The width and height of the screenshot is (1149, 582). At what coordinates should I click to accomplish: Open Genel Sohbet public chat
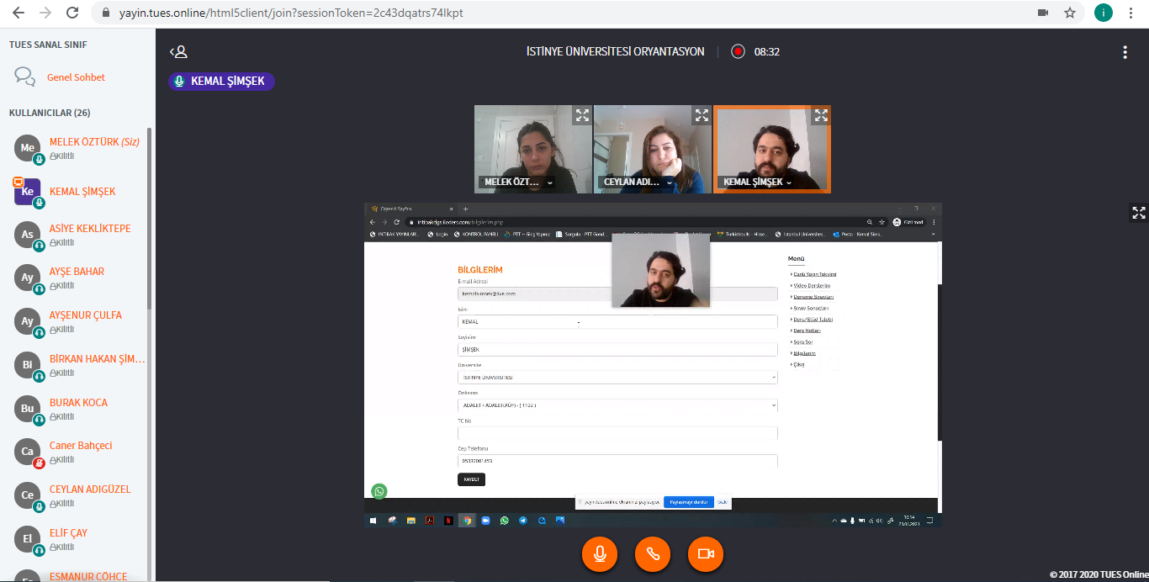click(76, 77)
